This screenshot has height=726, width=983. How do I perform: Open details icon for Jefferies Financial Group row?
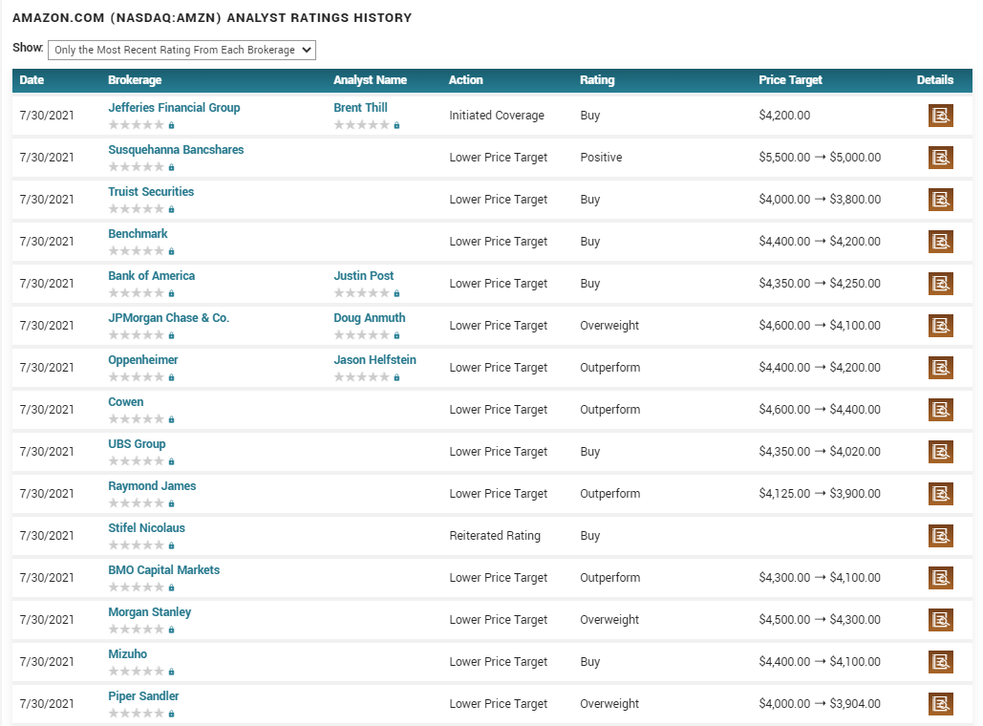click(x=940, y=116)
